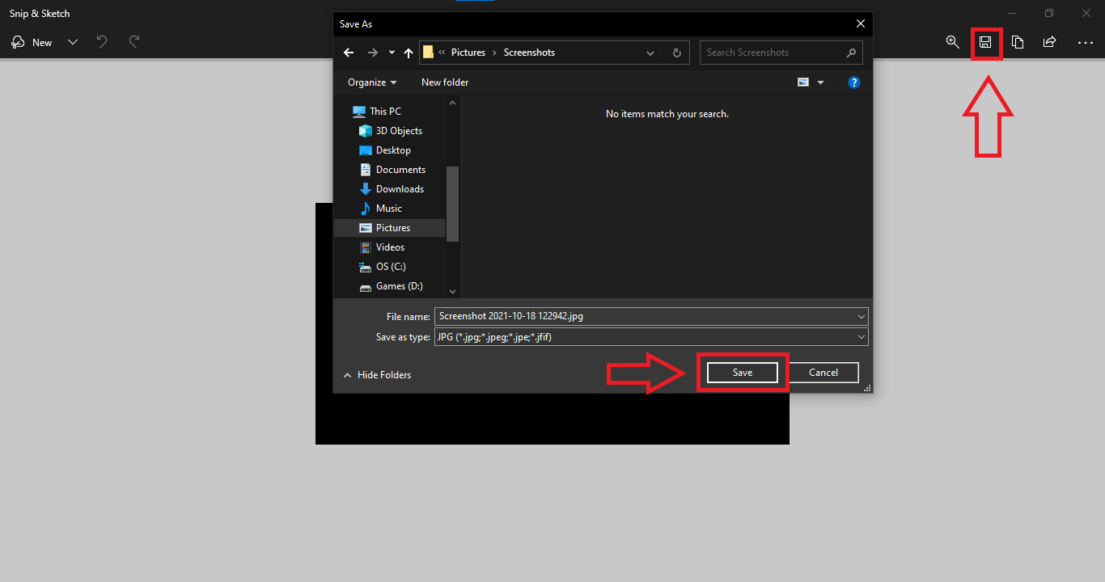Click the Redo arrow icon
Screen dimensions: 1105x582
[x=134, y=42]
